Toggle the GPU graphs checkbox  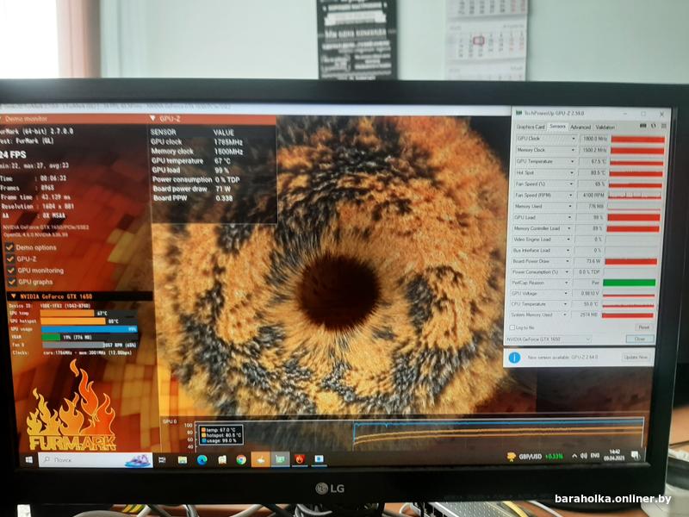click(x=12, y=282)
